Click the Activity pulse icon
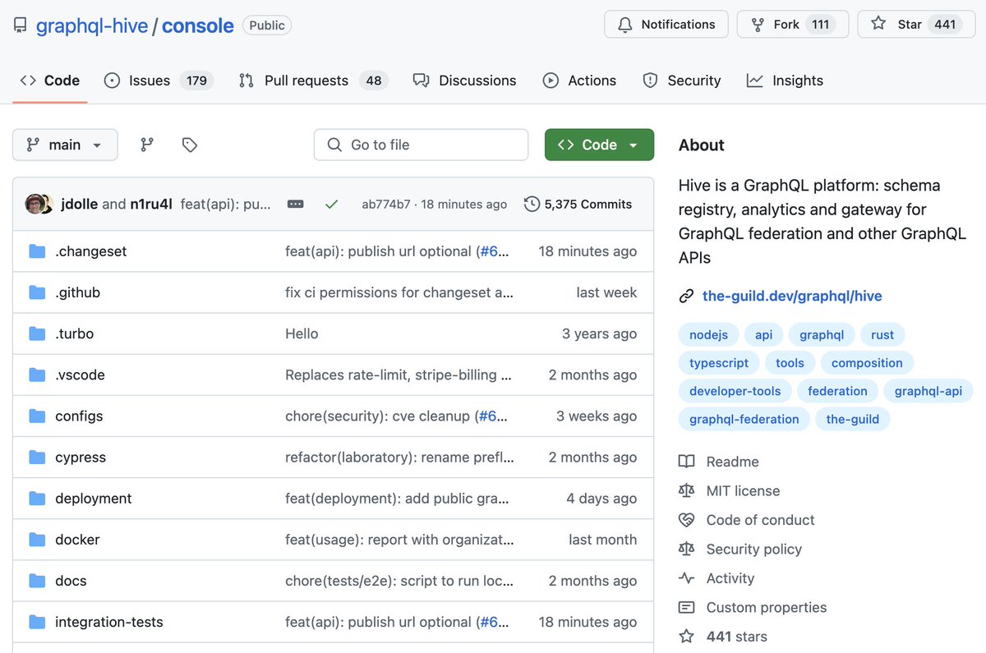This screenshot has height=653, width=986. (686, 578)
